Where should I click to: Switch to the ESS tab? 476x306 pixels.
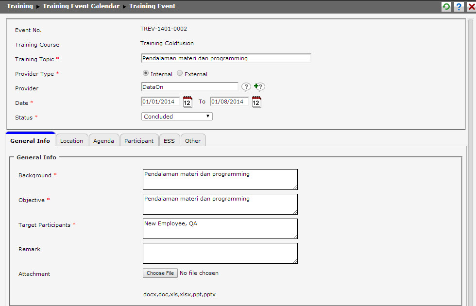[170, 140]
